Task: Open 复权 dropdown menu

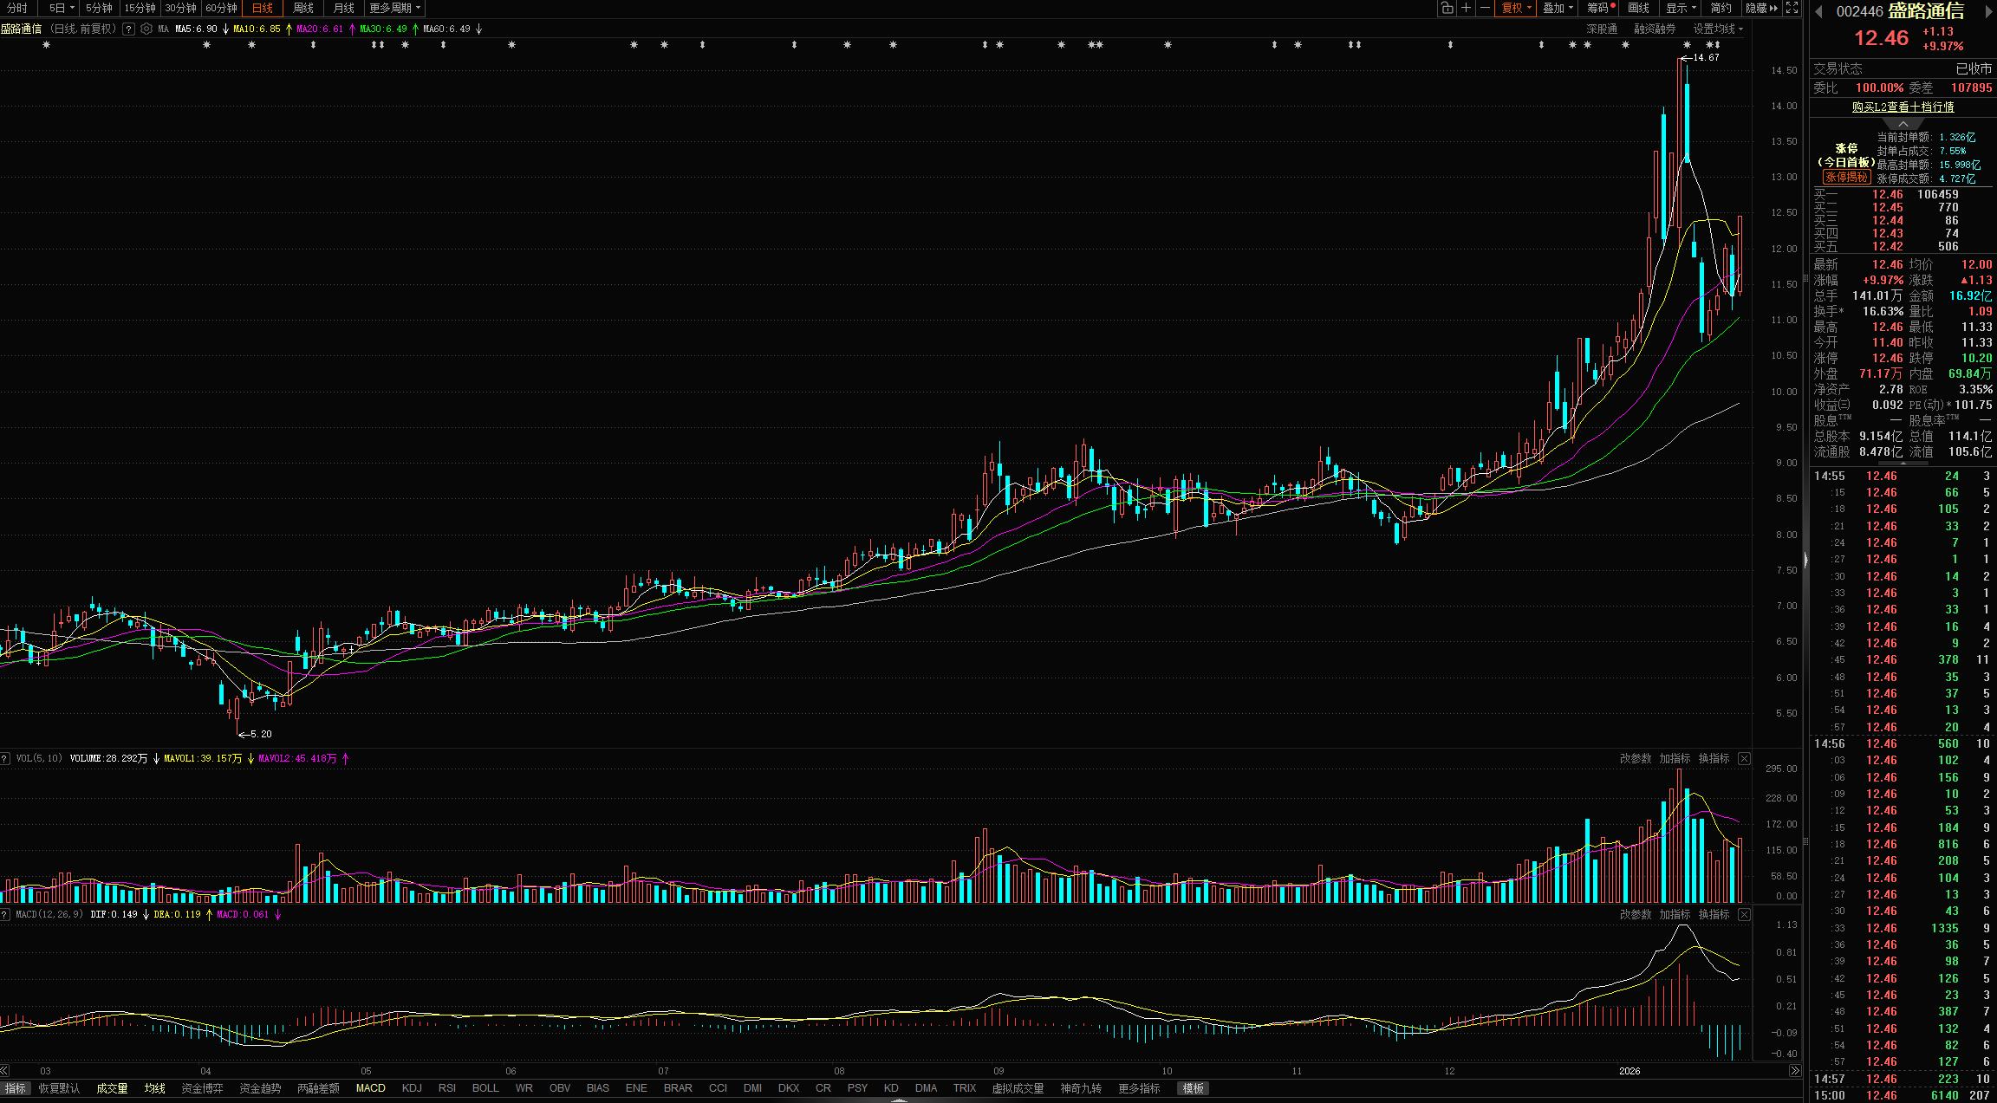Action: point(1516,8)
